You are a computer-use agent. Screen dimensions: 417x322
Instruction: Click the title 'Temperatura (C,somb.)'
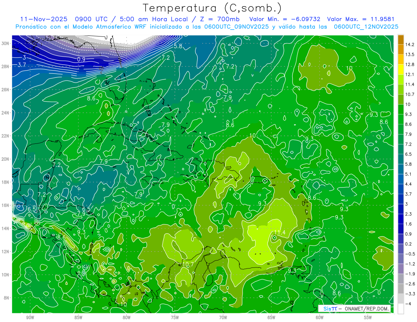[212, 8]
